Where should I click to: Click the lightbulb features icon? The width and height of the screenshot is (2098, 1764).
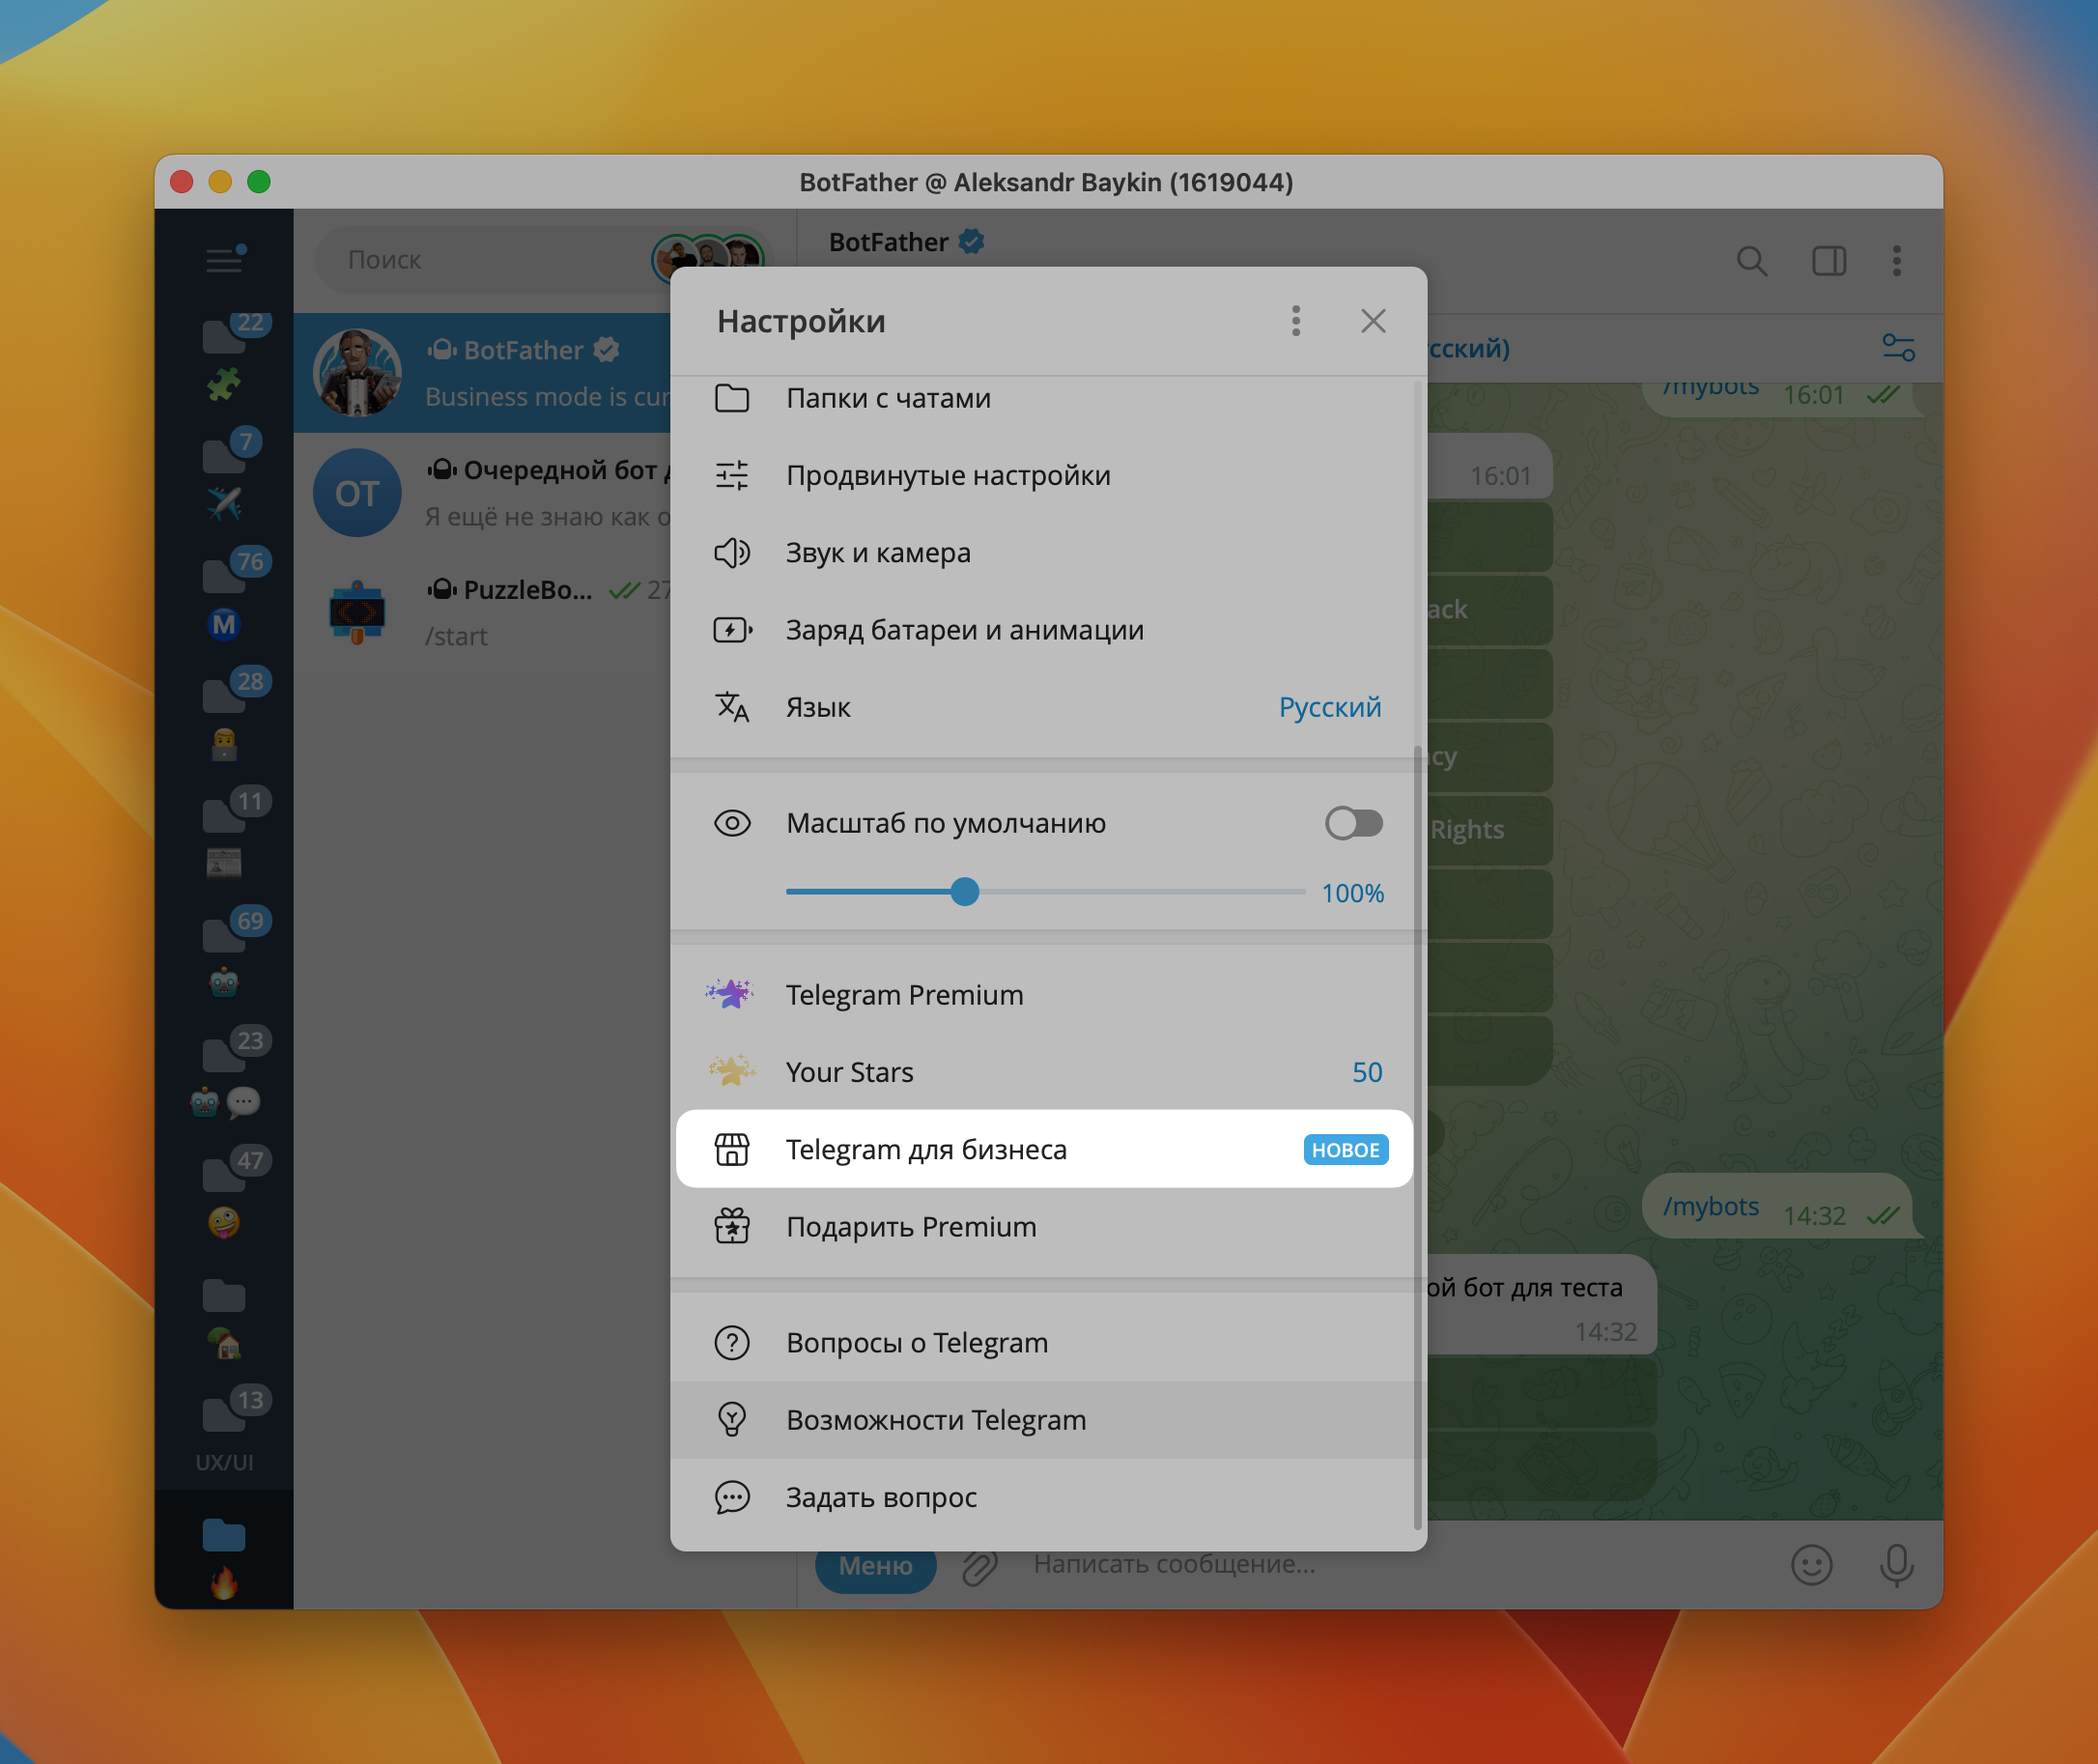[x=732, y=1420]
